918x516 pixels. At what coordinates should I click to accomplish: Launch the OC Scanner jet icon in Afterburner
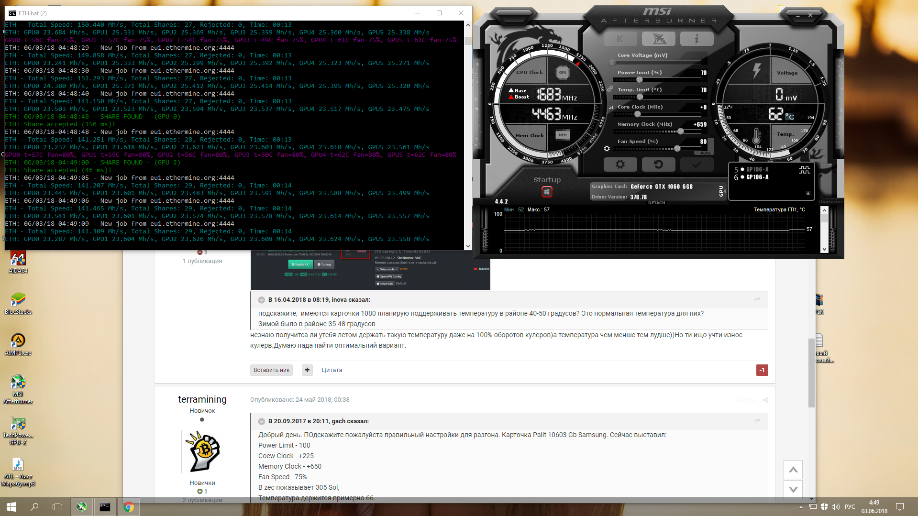(658, 39)
